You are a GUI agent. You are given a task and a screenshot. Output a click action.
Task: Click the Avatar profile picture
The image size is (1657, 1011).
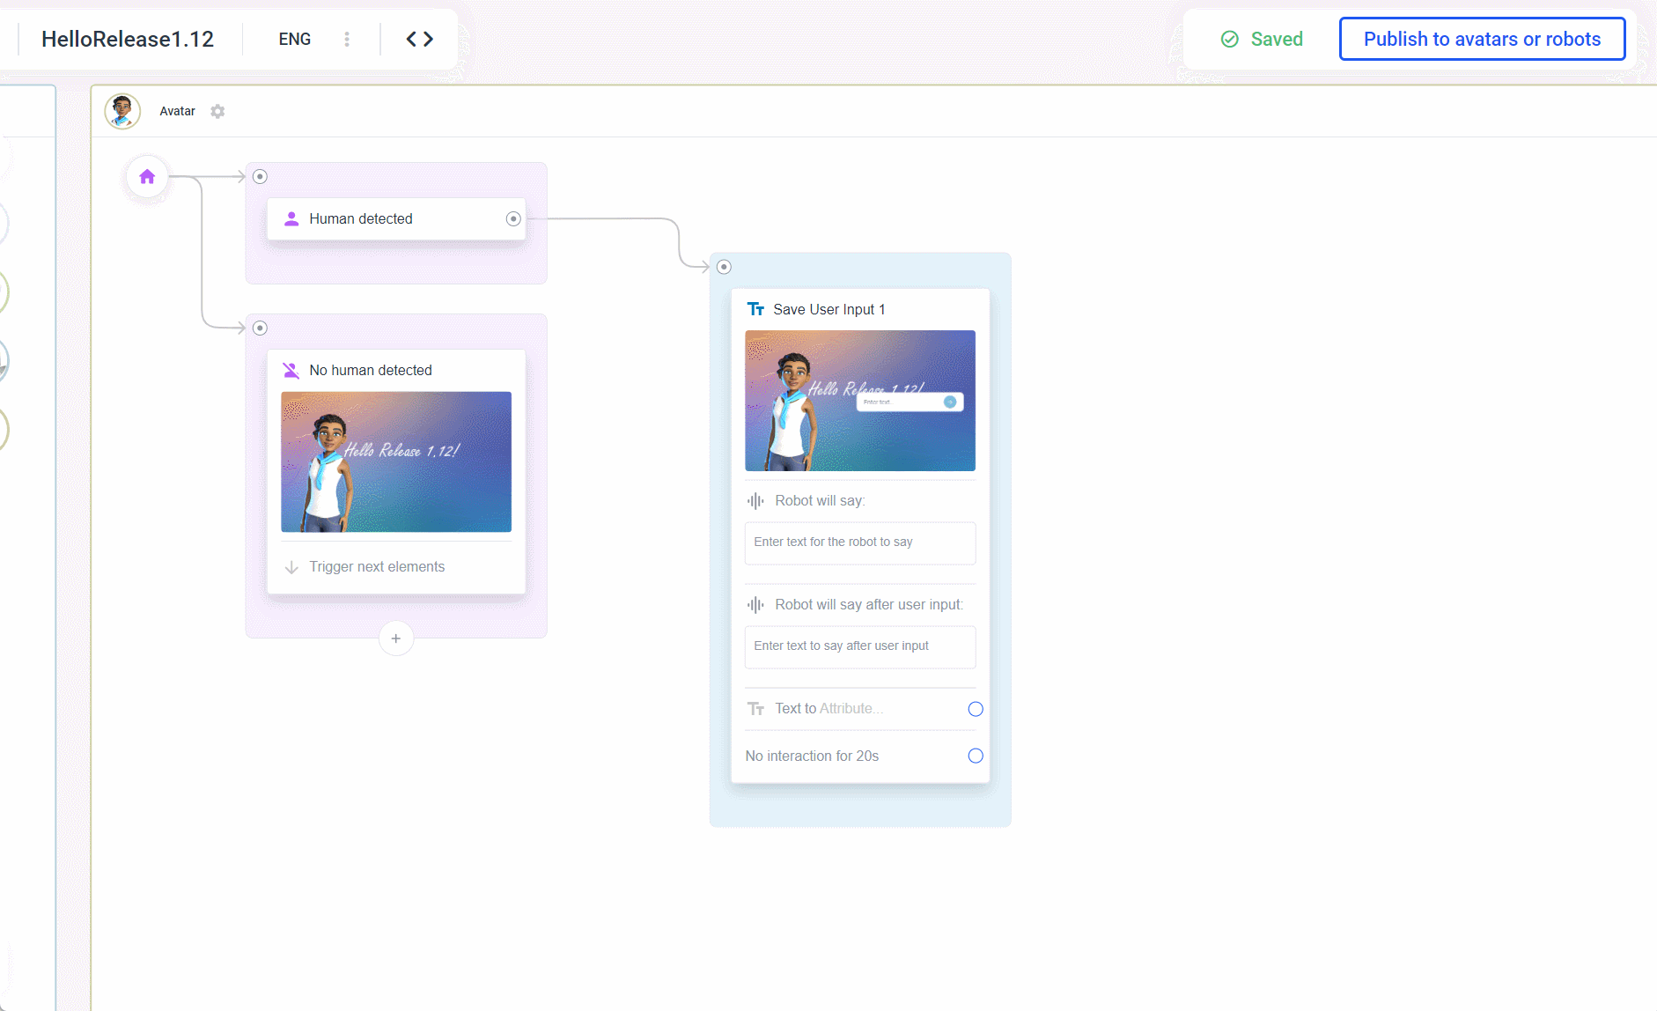pyautogui.click(x=122, y=112)
